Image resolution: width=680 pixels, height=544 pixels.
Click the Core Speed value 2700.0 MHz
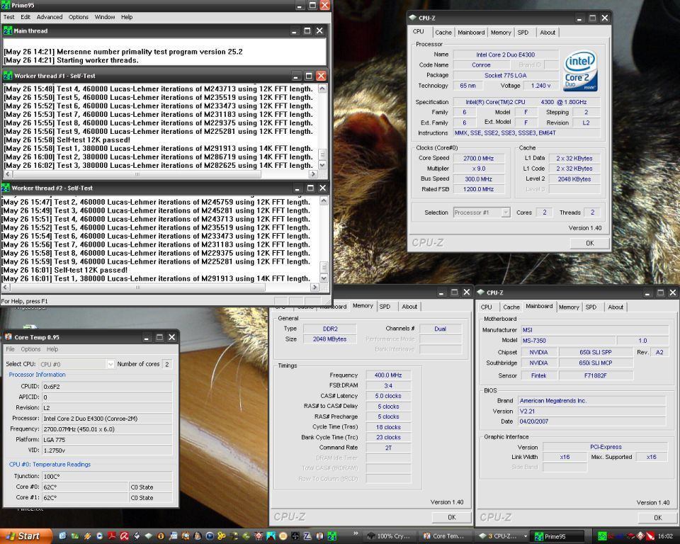pyautogui.click(x=478, y=159)
